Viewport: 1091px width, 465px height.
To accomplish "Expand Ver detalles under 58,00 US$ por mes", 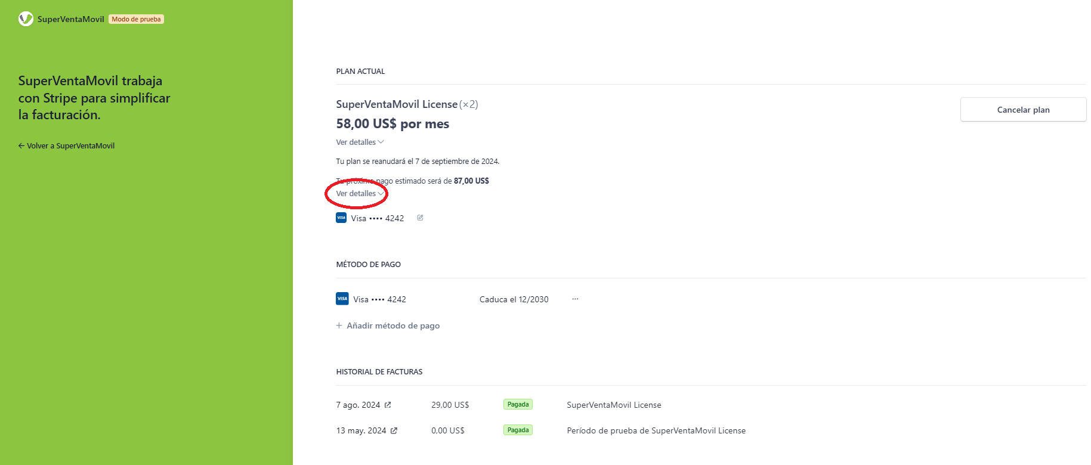I will pyautogui.click(x=360, y=142).
